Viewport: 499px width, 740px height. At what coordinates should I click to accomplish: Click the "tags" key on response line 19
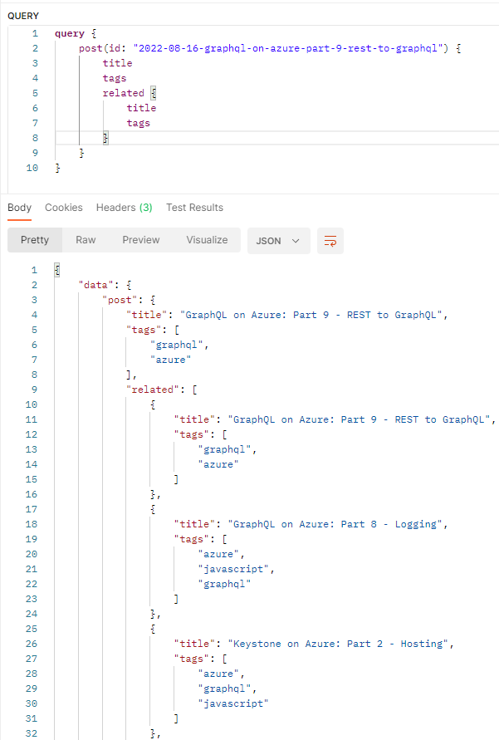[x=192, y=539]
